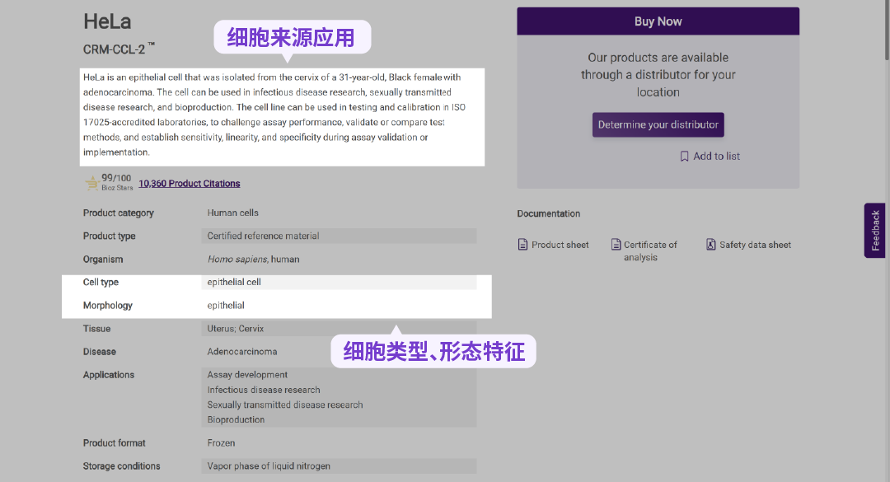Open the Certificate of analysis link
The width and height of the screenshot is (890, 482).
[x=650, y=251]
